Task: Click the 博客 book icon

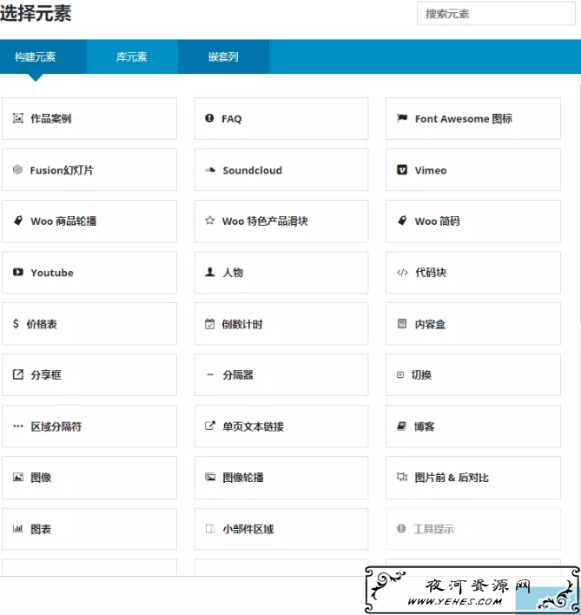Action: [401, 426]
